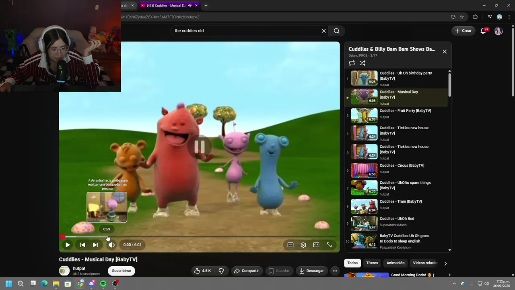Image resolution: width=515 pixels, height=290 pixels.
Task: Mute the video volume speaker icon
Action: (x=111, y=245)
